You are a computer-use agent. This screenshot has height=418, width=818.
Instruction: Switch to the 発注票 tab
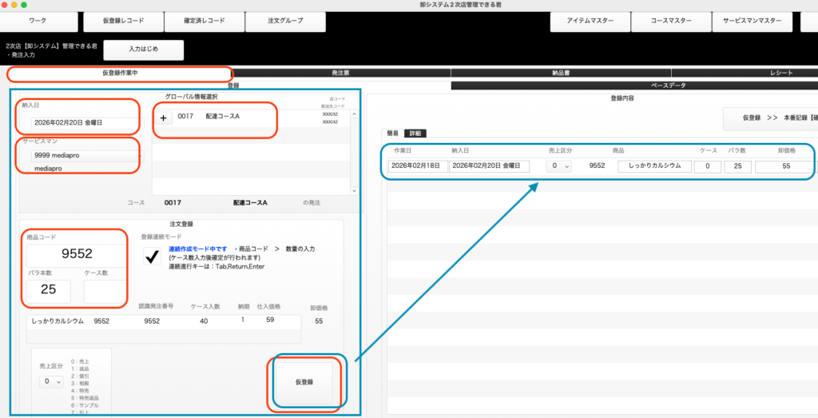[340, 73]
